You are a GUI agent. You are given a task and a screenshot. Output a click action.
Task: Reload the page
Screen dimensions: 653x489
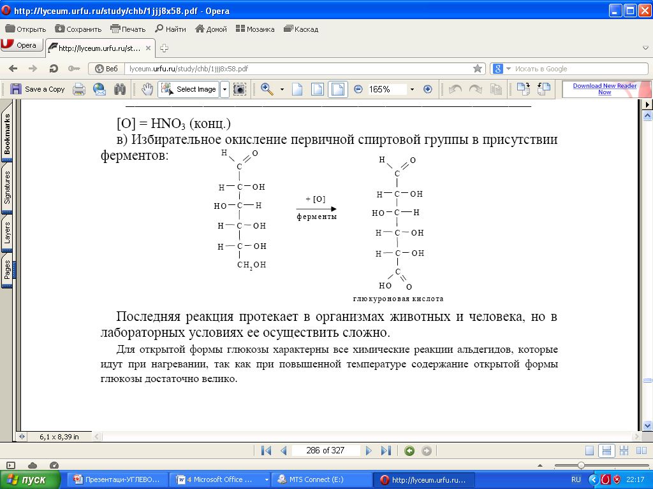(54, 69)
